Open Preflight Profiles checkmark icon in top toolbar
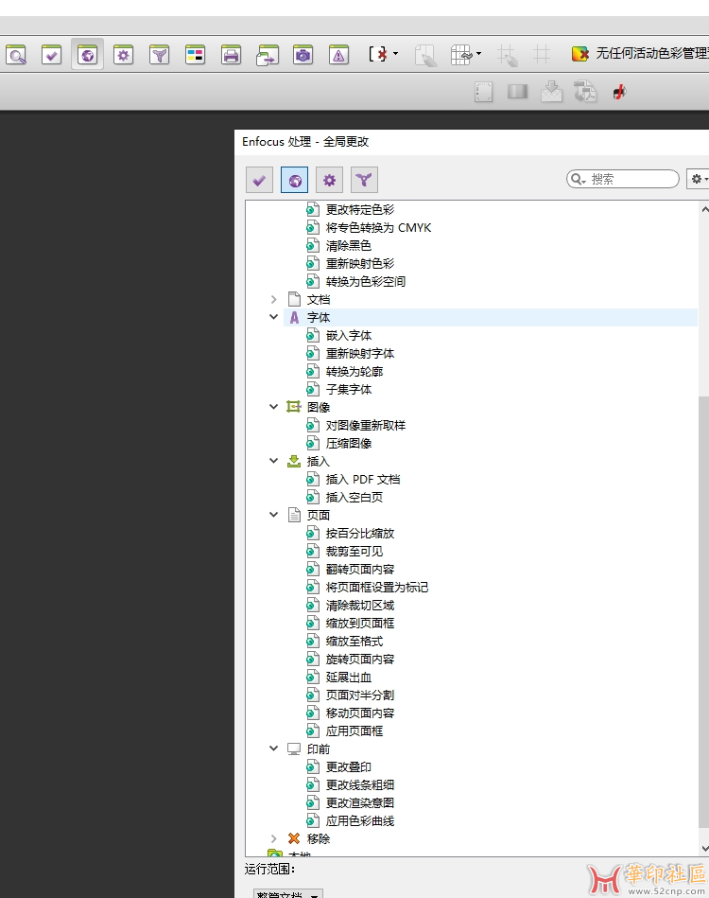 pyautogui.click(x=51, y=55)
